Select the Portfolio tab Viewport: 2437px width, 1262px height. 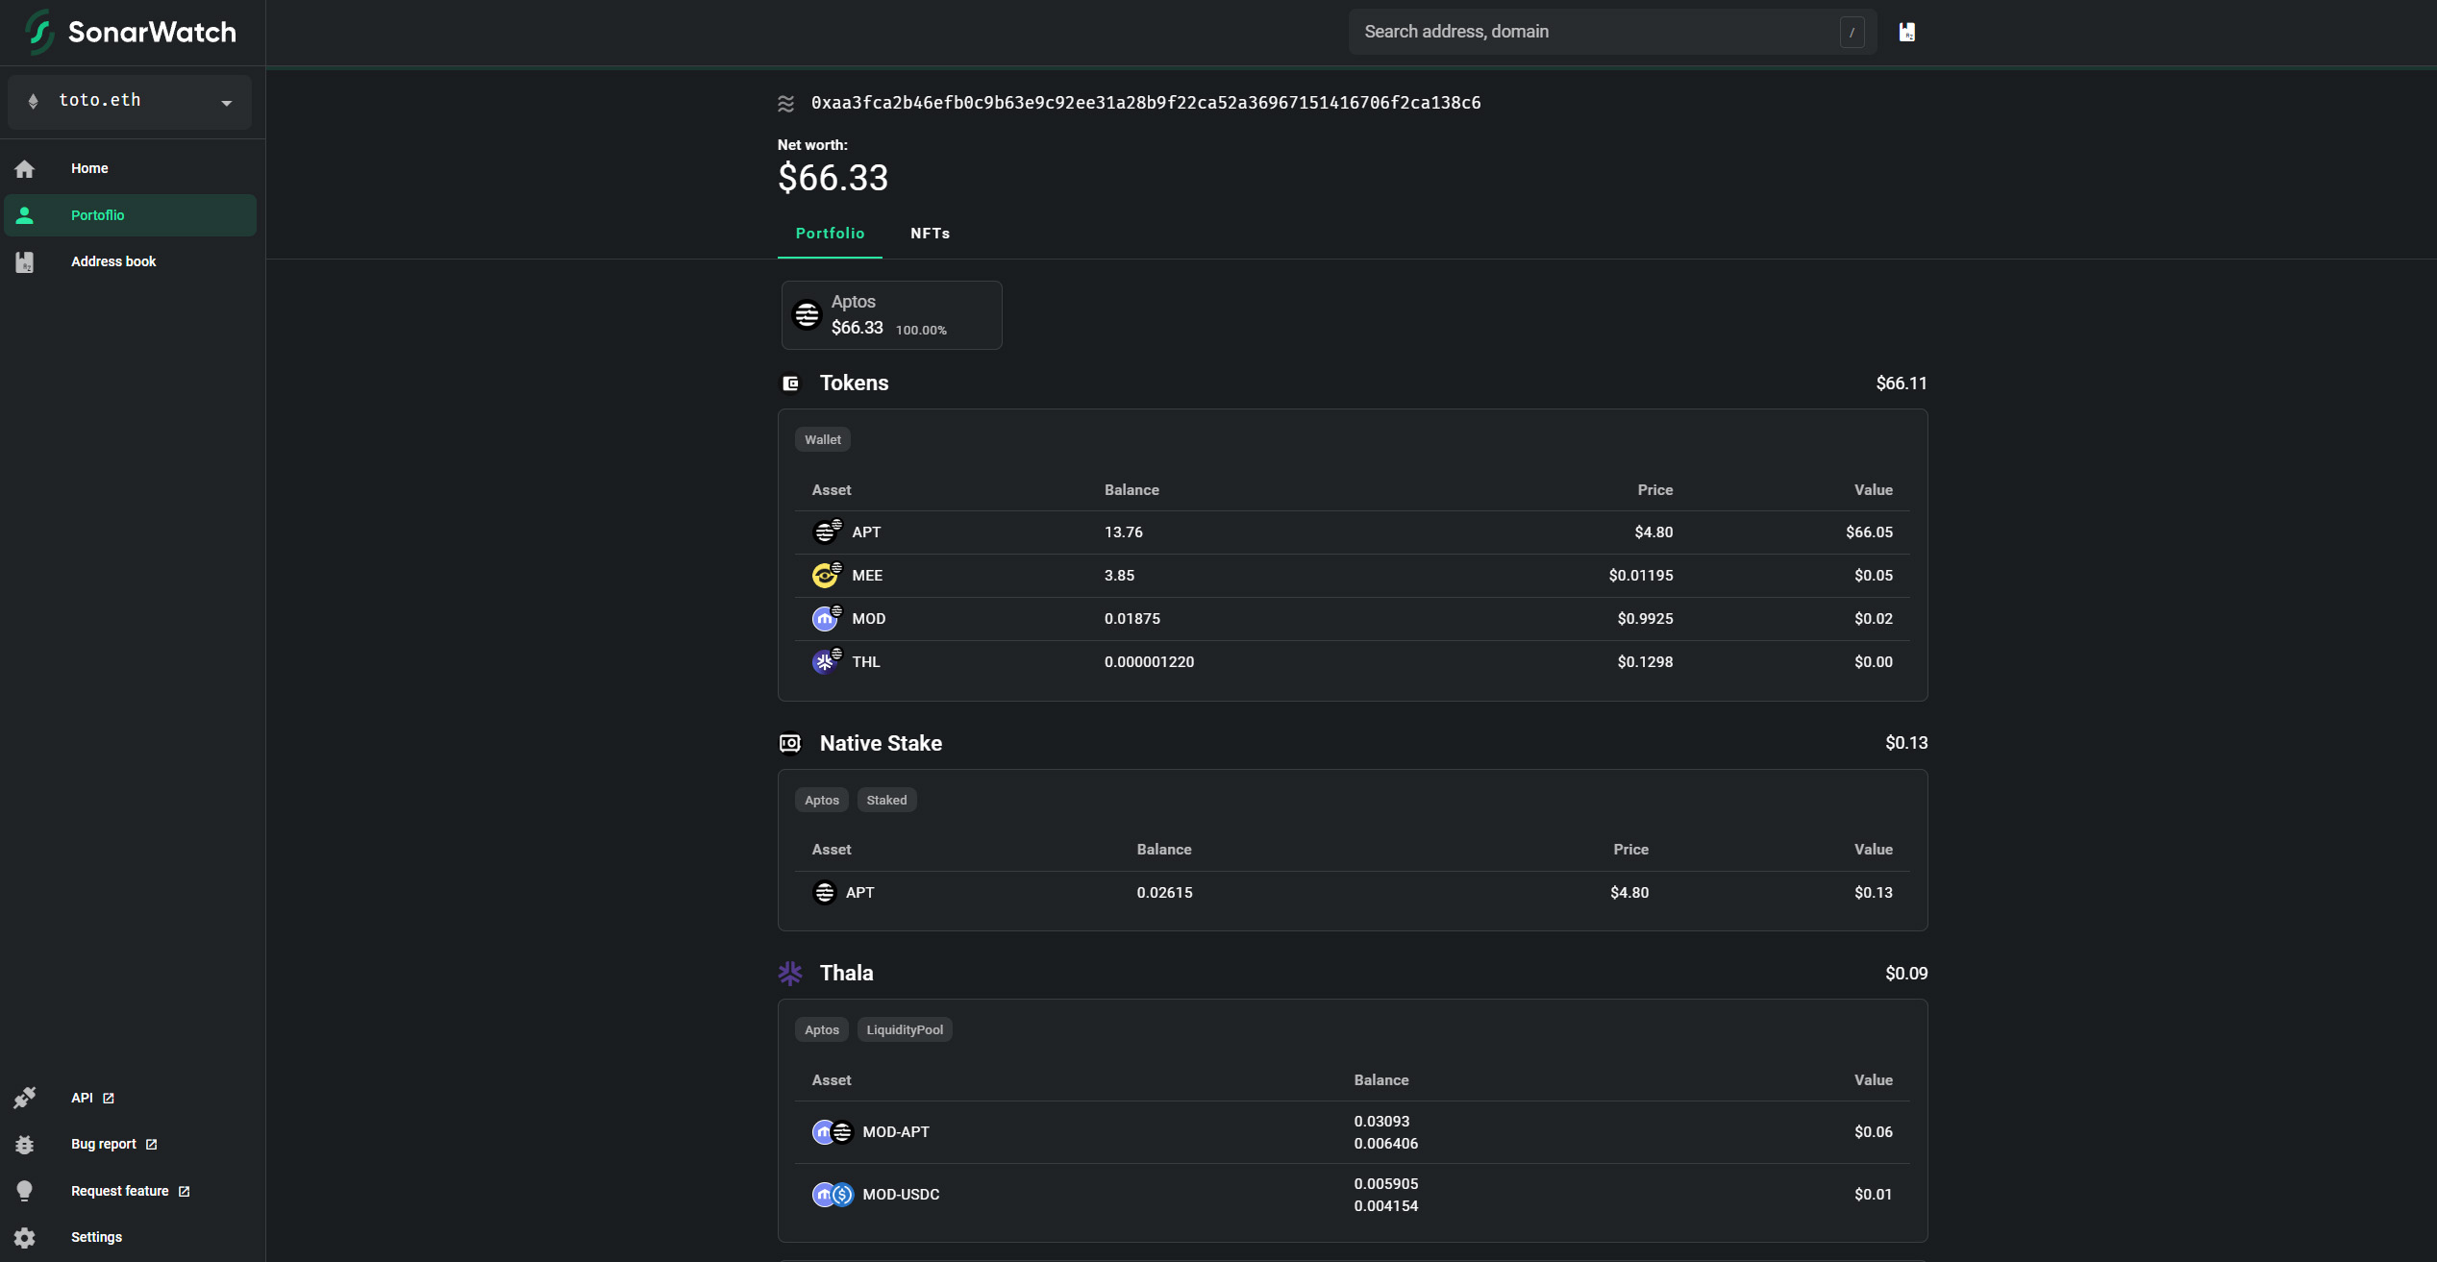click(x=830, y=234)
